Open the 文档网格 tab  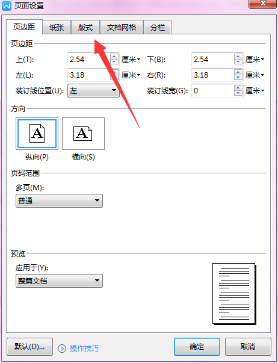tap(122, 27)
